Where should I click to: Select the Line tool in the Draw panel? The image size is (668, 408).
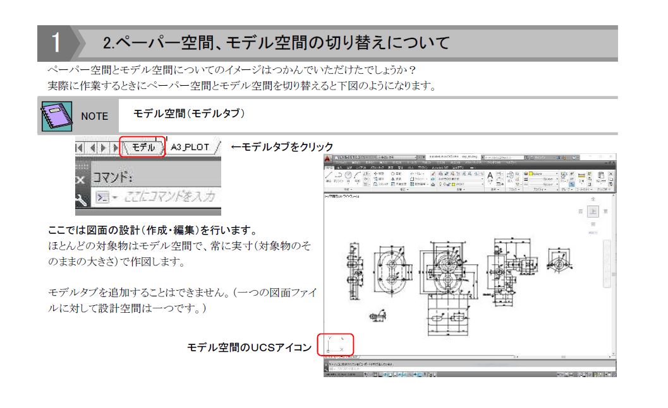pyautogui.click(x=329, y=175)
